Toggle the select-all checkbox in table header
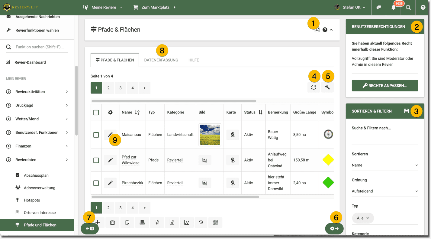The width and height of the screenshot is (431, 239). pyautogui.click(x=96, y=113)
